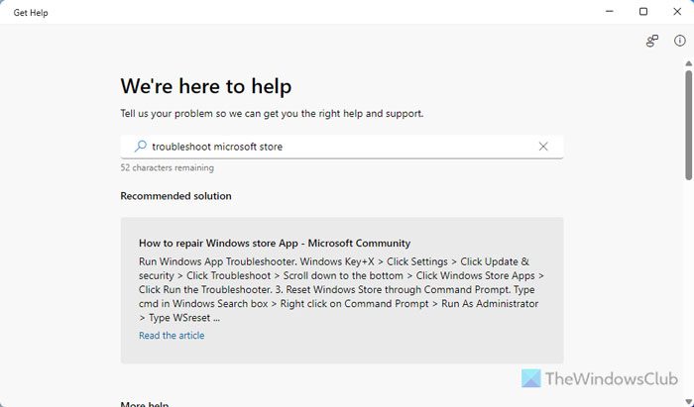This screenshot has height=407, width=694.
Task: Close the Get Help window
Action: point(677,12)
